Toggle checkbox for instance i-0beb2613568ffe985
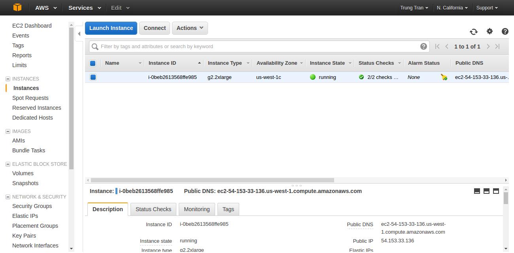The height and width of the screenshot is (253, 514). coord(93,77)
